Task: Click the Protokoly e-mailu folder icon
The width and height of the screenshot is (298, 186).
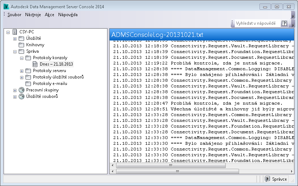Action: [28, 84]
